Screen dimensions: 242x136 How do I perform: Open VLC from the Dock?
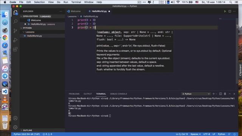[x=5, y=99]
